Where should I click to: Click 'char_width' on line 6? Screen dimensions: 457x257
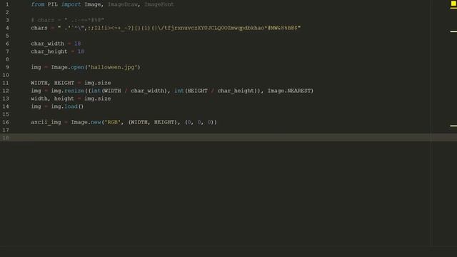(x=48, y=44)
